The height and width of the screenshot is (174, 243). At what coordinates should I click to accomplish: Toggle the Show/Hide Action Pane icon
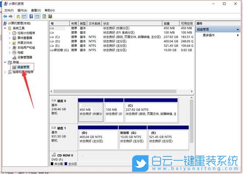[37, 16]
